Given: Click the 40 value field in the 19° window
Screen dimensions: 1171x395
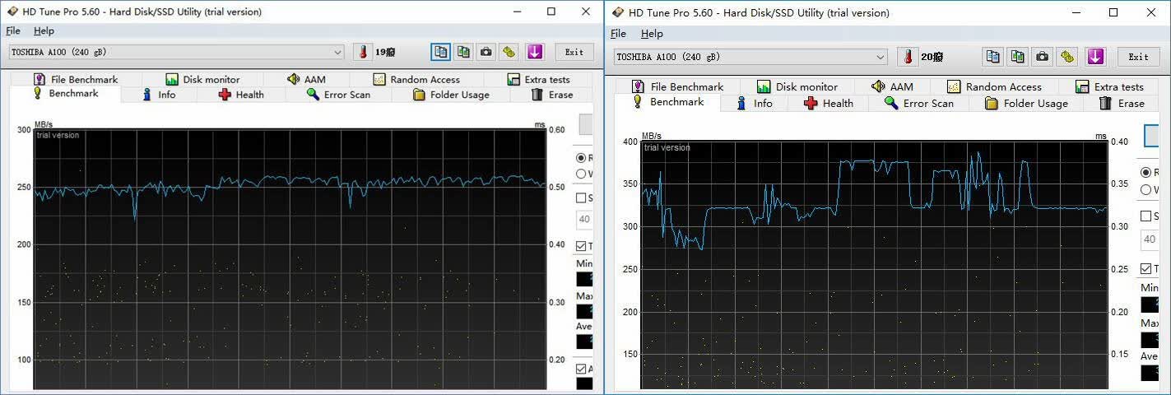Looking at the screenshot, I should click(584, 220).
